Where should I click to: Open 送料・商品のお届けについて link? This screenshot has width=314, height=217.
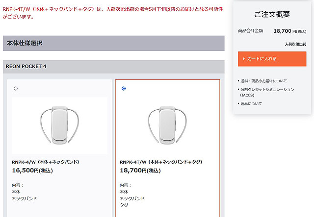(263, 81)
